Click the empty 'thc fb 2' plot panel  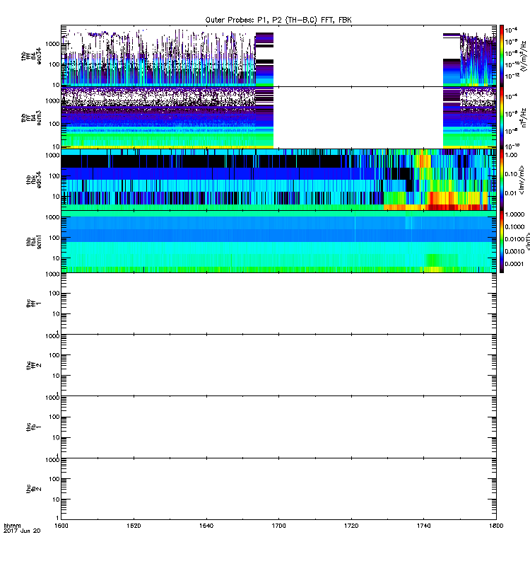(278, 489)
